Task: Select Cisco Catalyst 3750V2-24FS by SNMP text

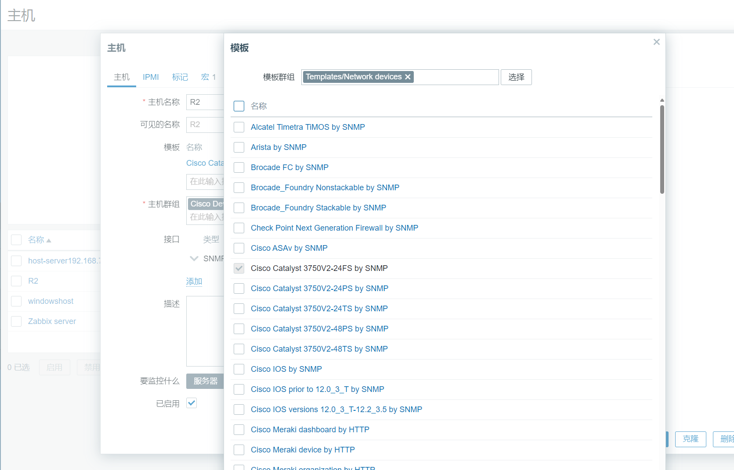Action: point(319,268)
